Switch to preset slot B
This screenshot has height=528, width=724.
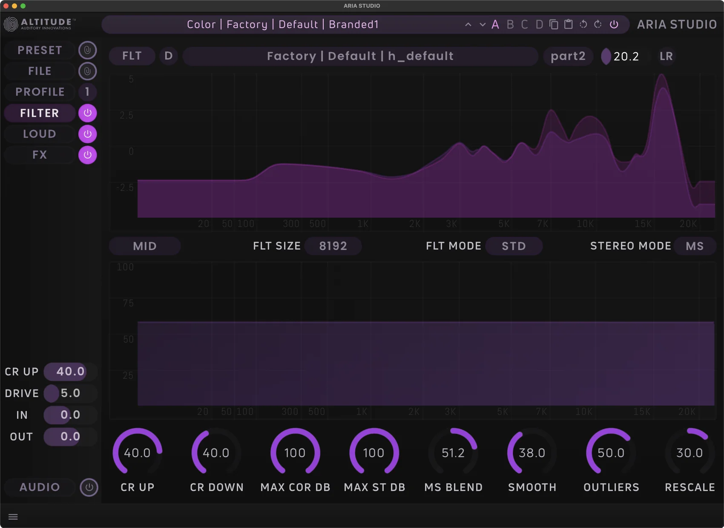(x=510, y=25)
